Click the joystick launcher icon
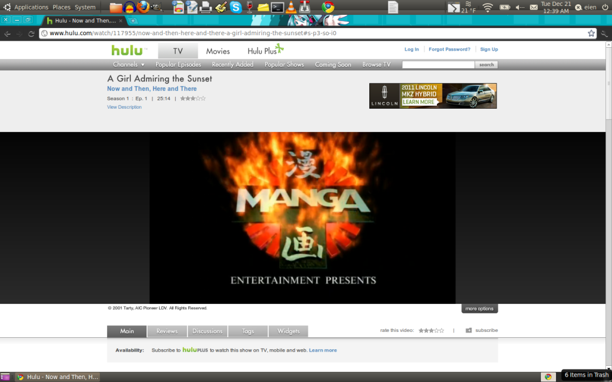The height and width of the screenshot is (382, 612). point(304,7)
